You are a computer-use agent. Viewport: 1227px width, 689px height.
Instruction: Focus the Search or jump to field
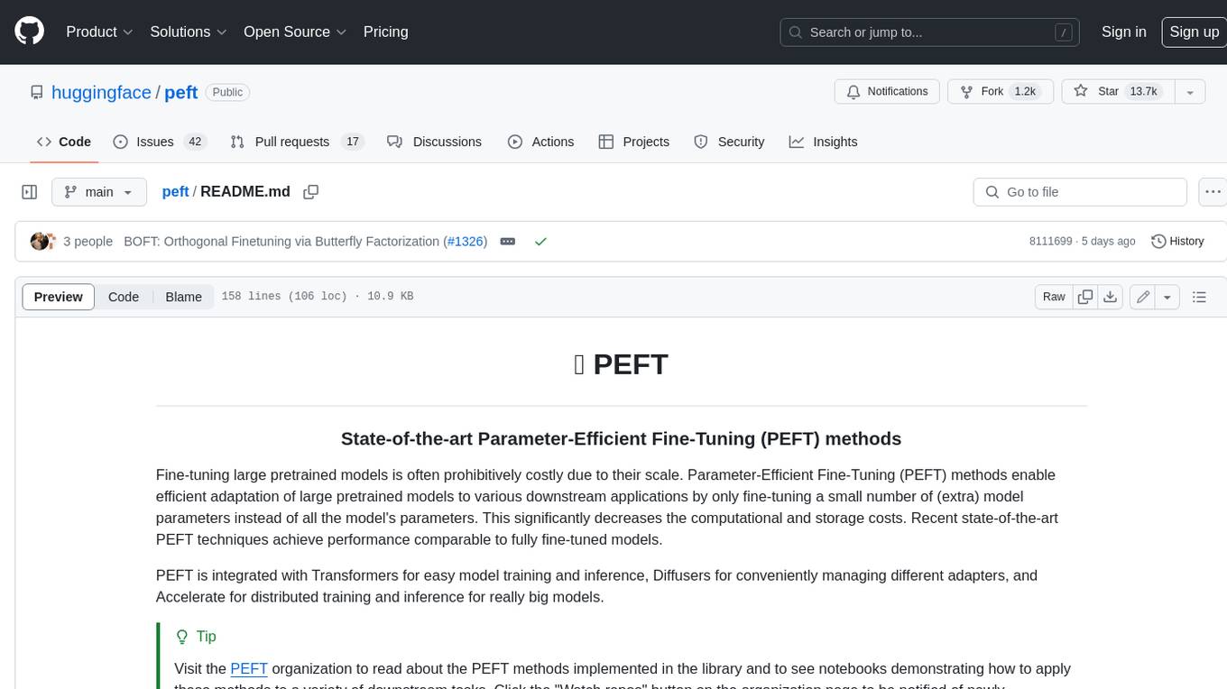pyautogui.click(x=931, y=32)
